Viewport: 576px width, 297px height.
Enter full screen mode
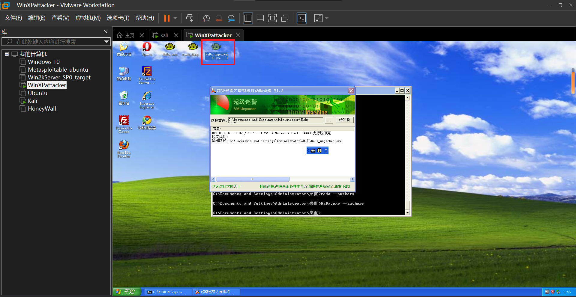coord(272,18)
